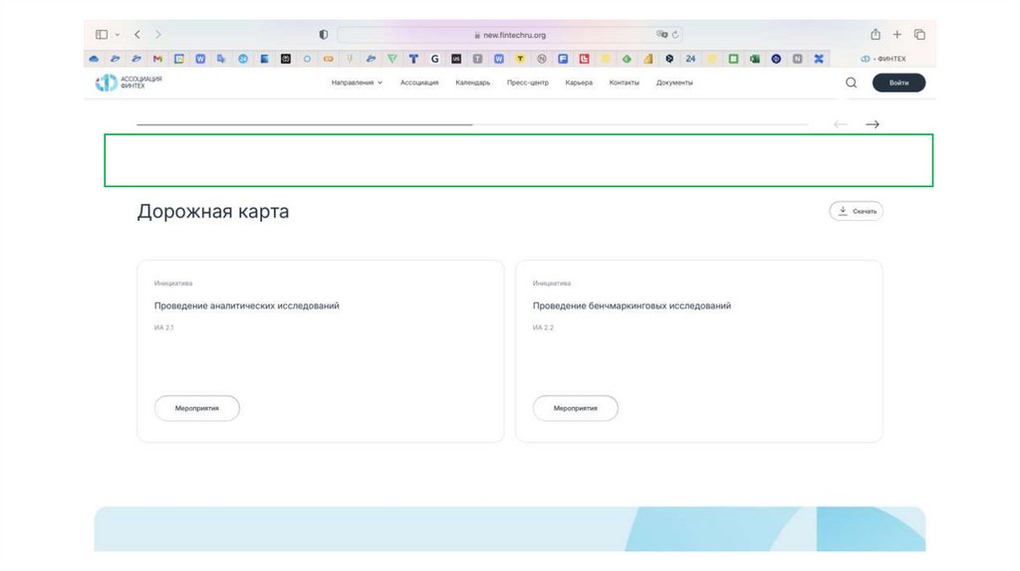This screenshot has height=571, width=1020.
Task: Expand the Направления navigation dropdown
Action: 357,83
